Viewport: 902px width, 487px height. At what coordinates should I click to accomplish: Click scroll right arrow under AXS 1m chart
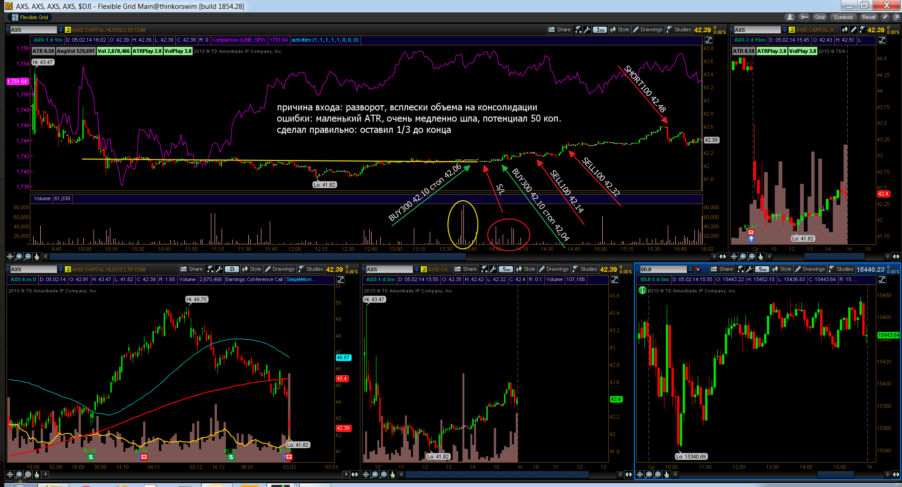click(714, 256)
